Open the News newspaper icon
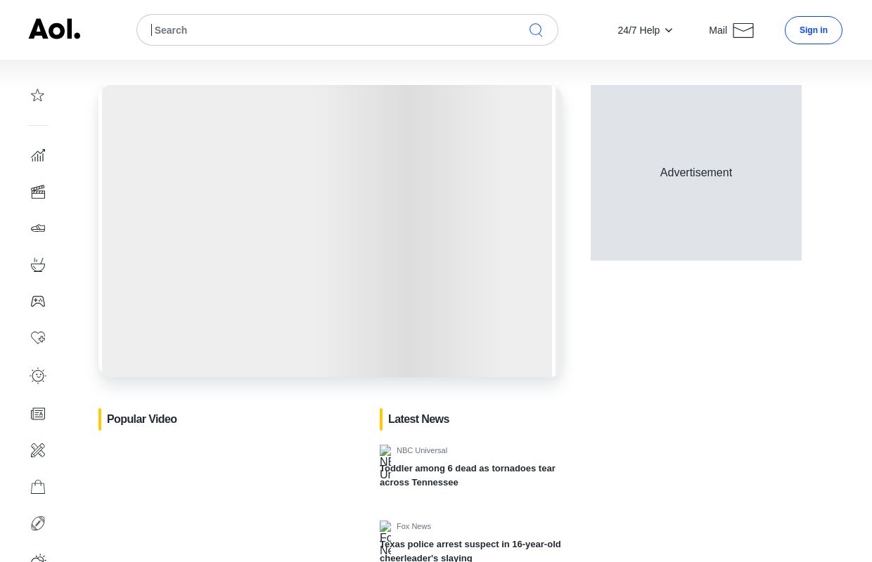The width and height of the screenshot is (872, 562). (x=38, y=414)
